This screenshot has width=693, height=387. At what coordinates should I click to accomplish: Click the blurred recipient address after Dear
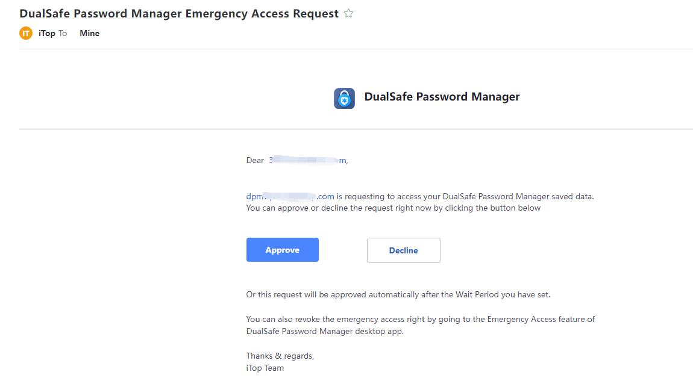308,160
